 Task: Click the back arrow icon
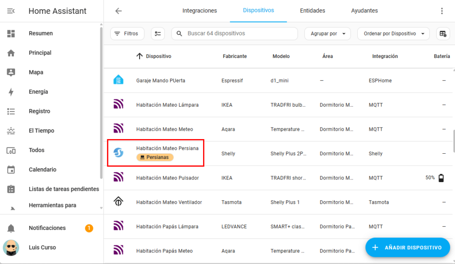click(x=118, y=11)
